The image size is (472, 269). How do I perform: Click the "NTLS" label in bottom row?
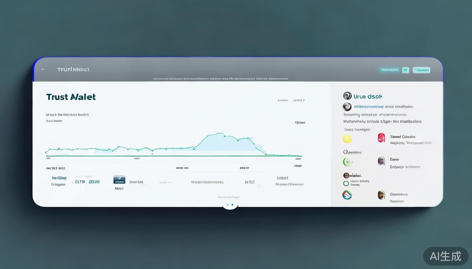[x=250, y=182]
